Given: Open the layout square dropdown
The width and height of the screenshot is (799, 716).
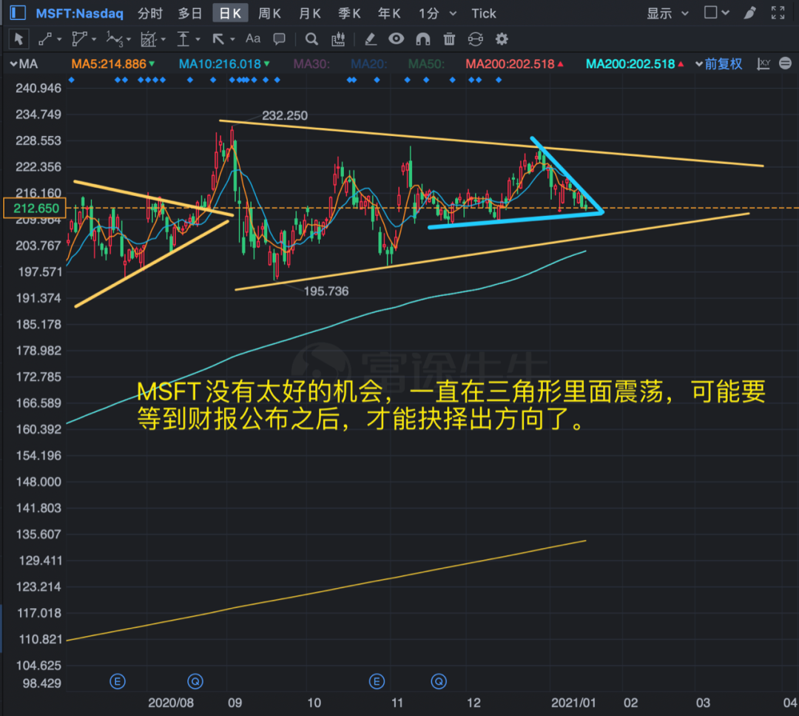Looking at the screenshot, I should pyautogui.click(x=716, y=13).
